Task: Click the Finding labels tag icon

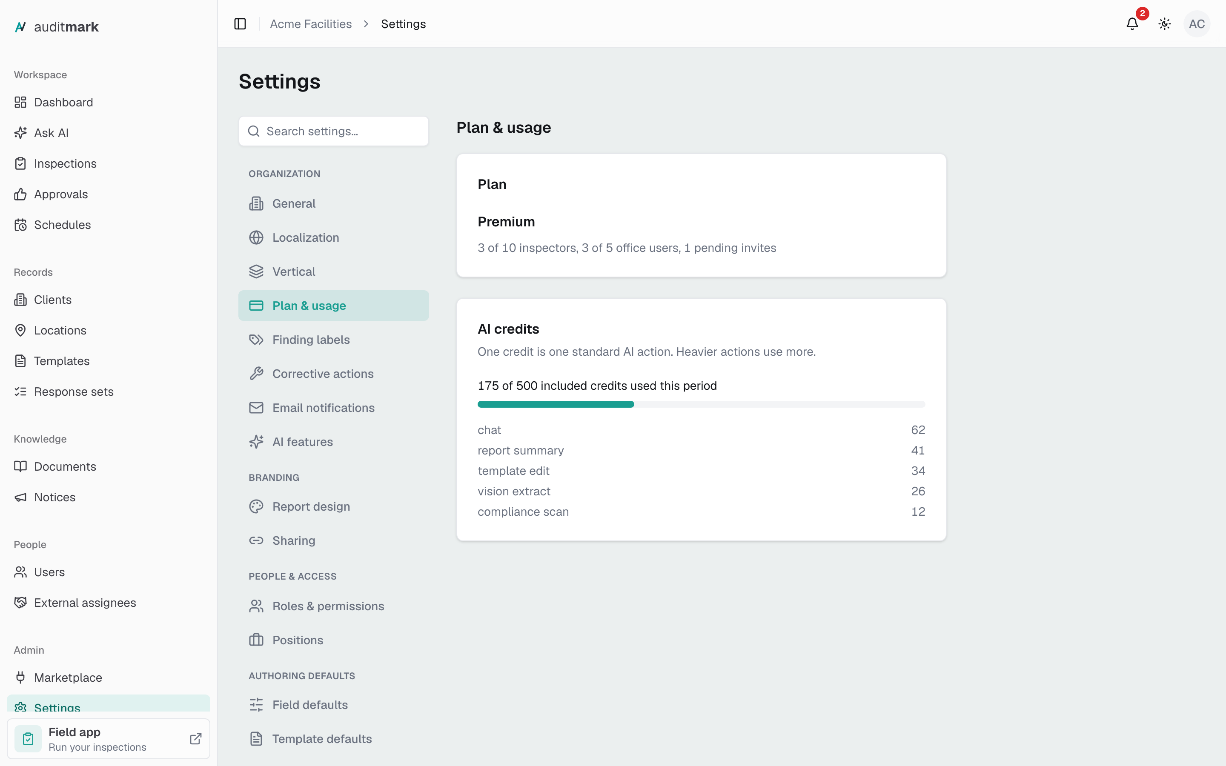Action: 256,340
